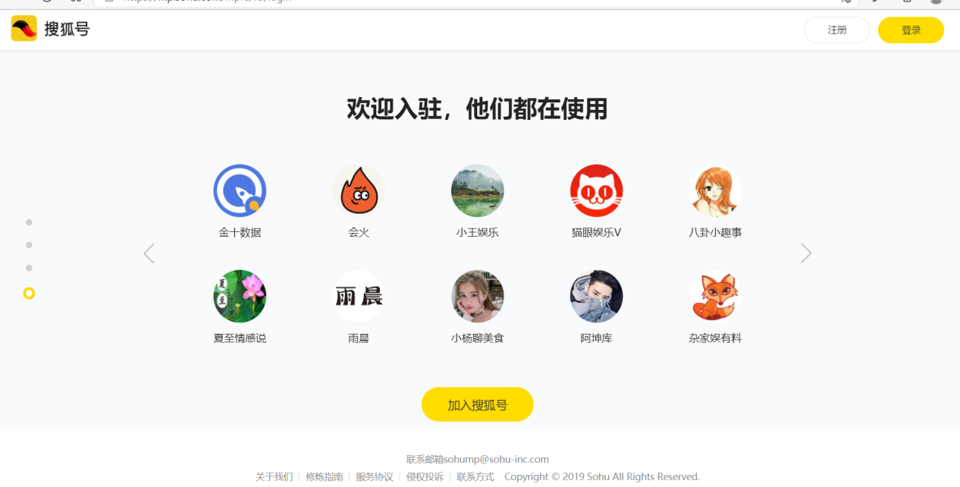This screenshot has width=960, height=487.
Task: Open the 金十数据 avatar
Action: tap(240, 191)
